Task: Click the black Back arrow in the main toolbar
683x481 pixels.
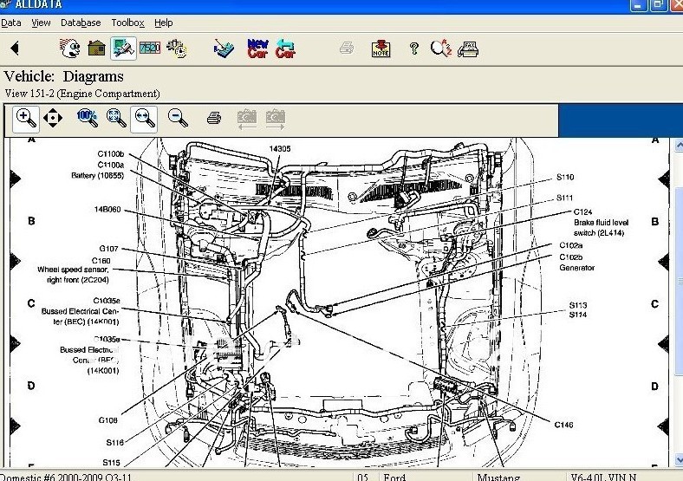Action: tap(15, 48)
